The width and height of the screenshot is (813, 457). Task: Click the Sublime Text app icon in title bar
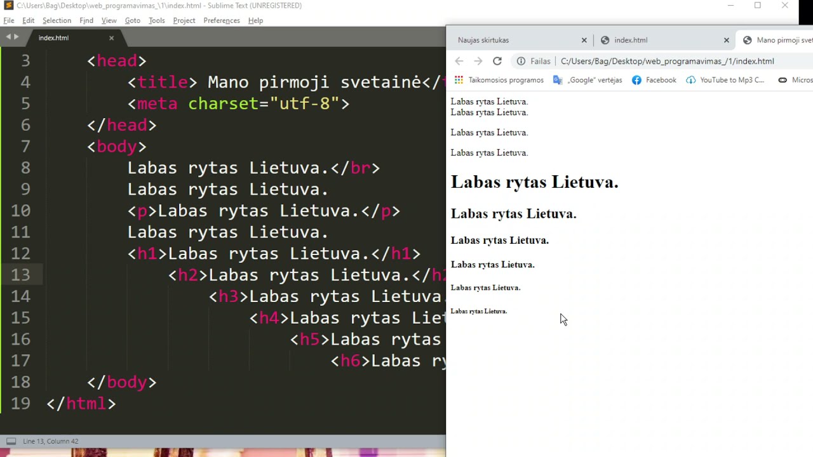click(9, 6)
